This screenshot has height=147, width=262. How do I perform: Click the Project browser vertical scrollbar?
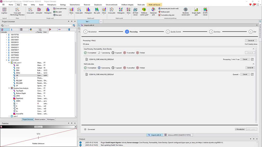(76, 58)
